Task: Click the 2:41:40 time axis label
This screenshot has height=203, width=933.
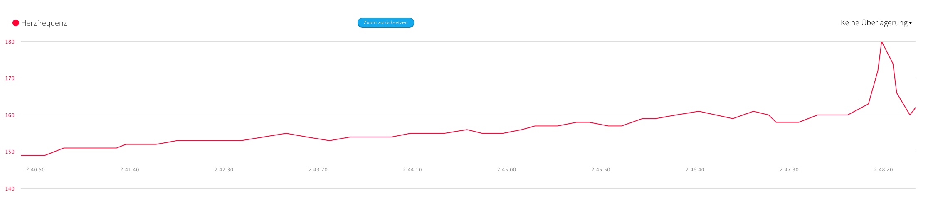Action: click(x=130, y=170)
